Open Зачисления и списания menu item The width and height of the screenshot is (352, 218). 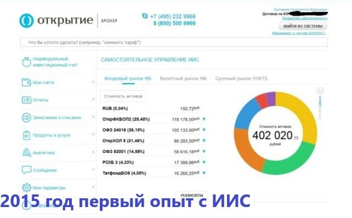coord(57,118)
